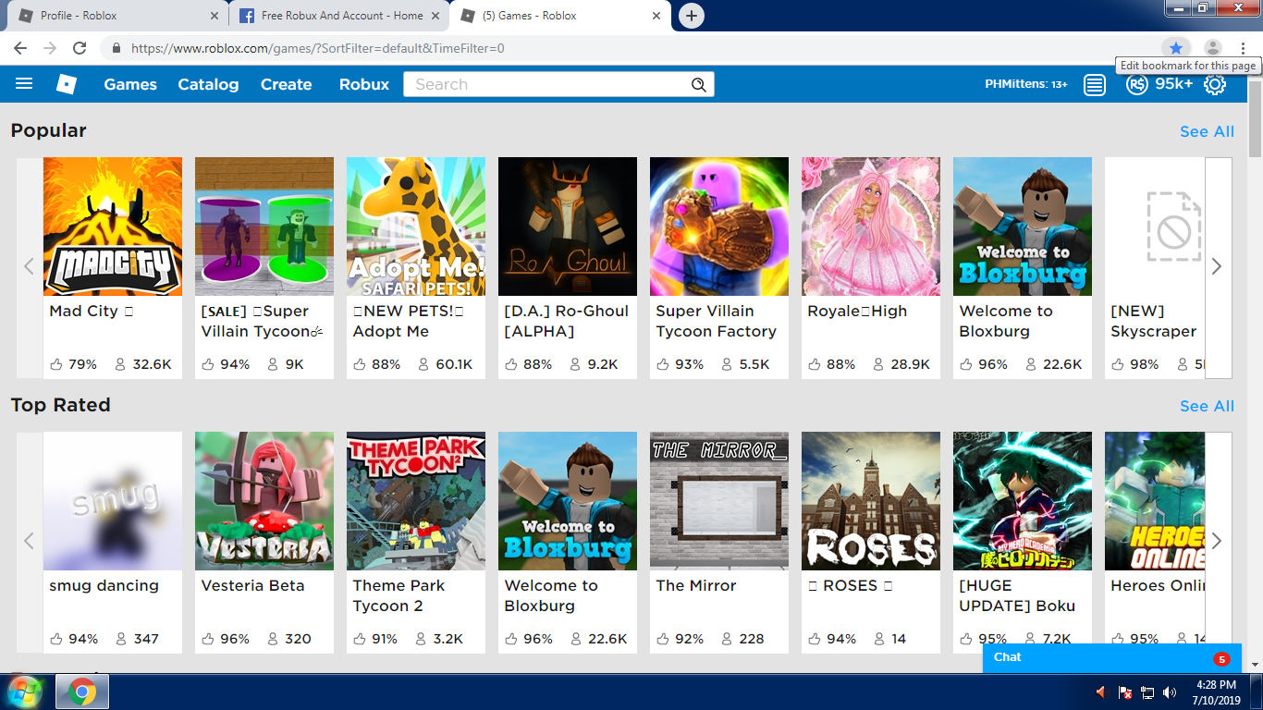Click the red unread badge on the Chat bar
Viewport: 1263px width, 710px height.
coord(1221,659)
